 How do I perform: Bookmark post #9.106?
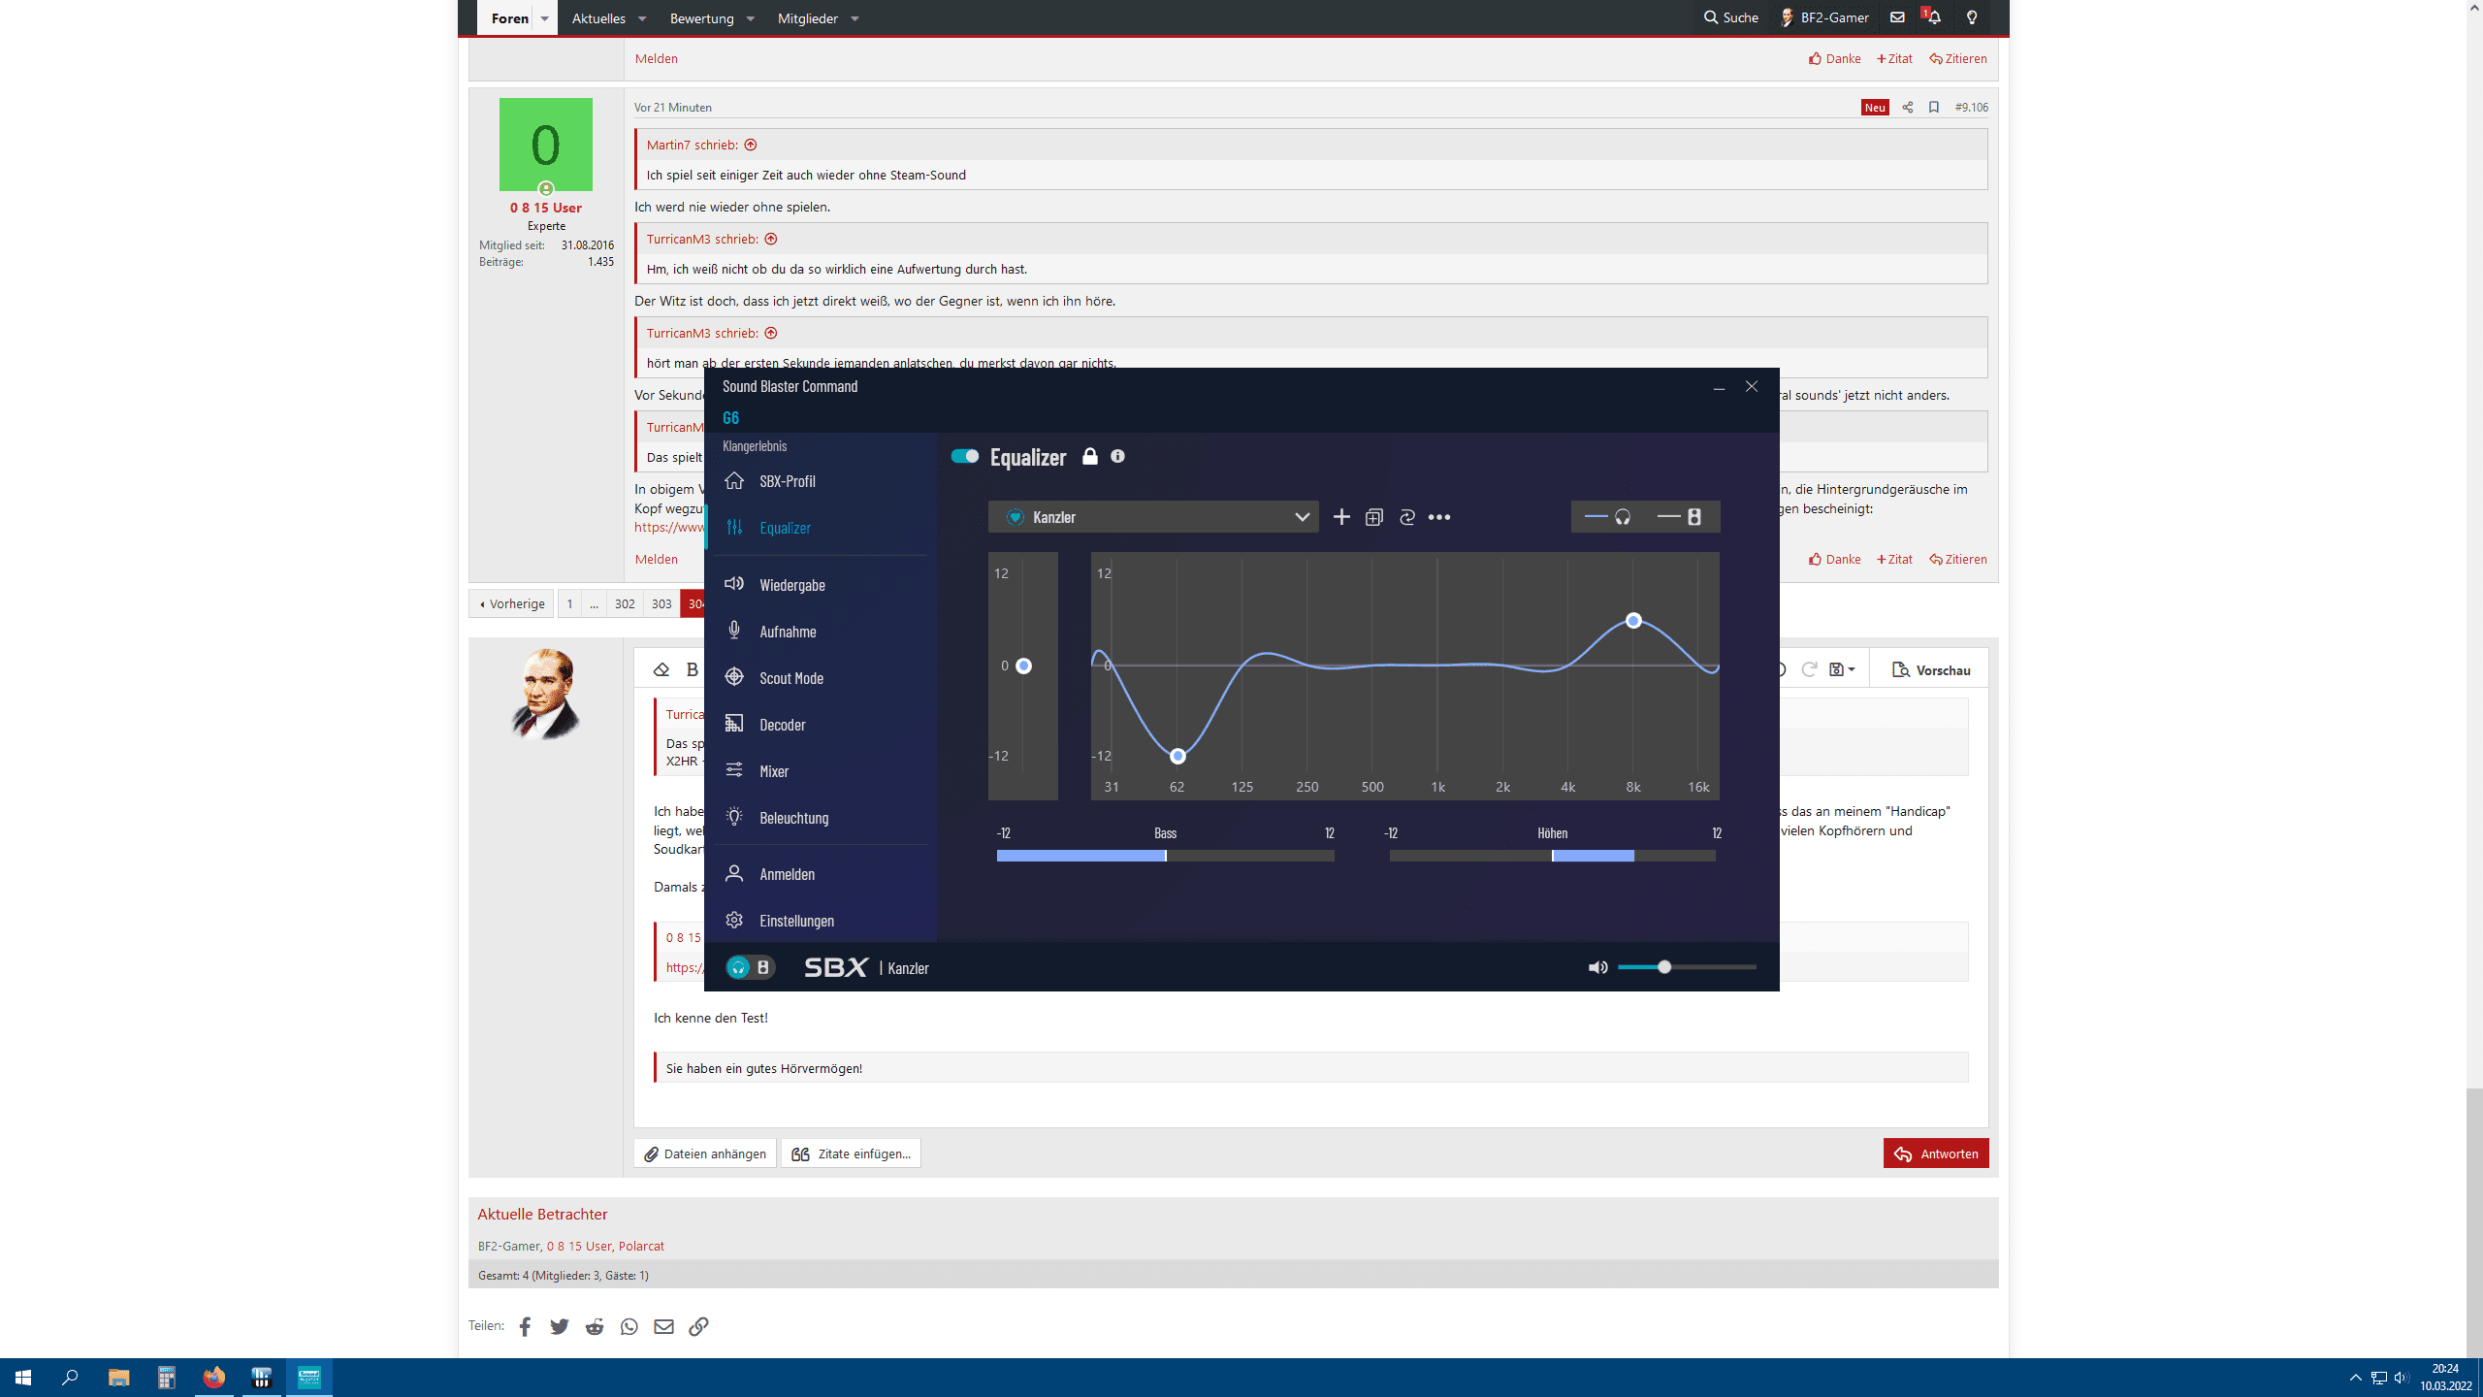(x=1934, y=107)
